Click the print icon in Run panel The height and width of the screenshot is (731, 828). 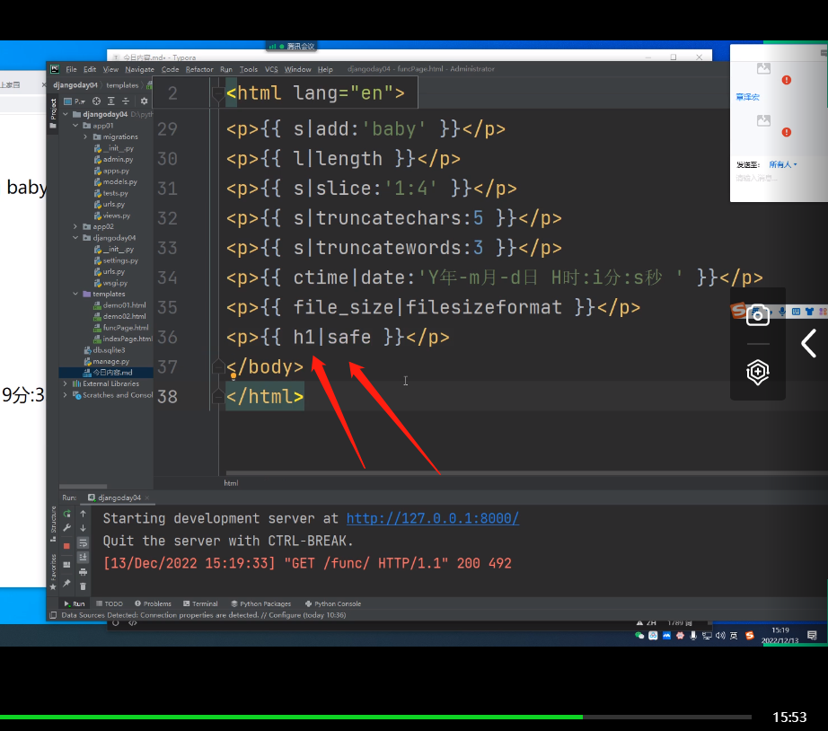point(83,572)
